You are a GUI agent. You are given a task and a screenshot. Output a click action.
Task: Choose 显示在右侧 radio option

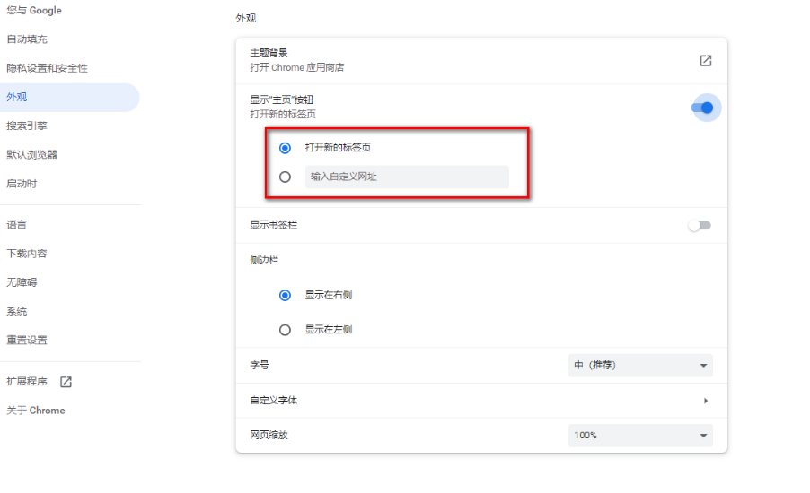coord(285,295)
